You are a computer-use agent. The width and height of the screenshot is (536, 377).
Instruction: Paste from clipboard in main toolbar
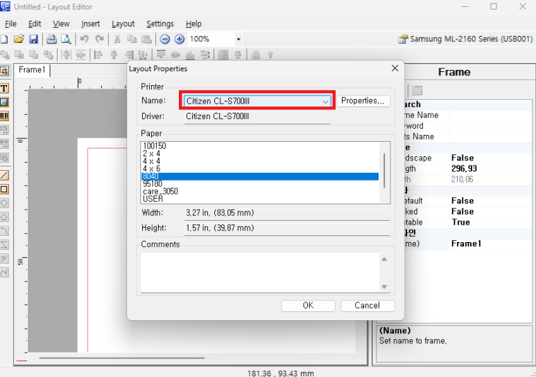coord(146,39)
